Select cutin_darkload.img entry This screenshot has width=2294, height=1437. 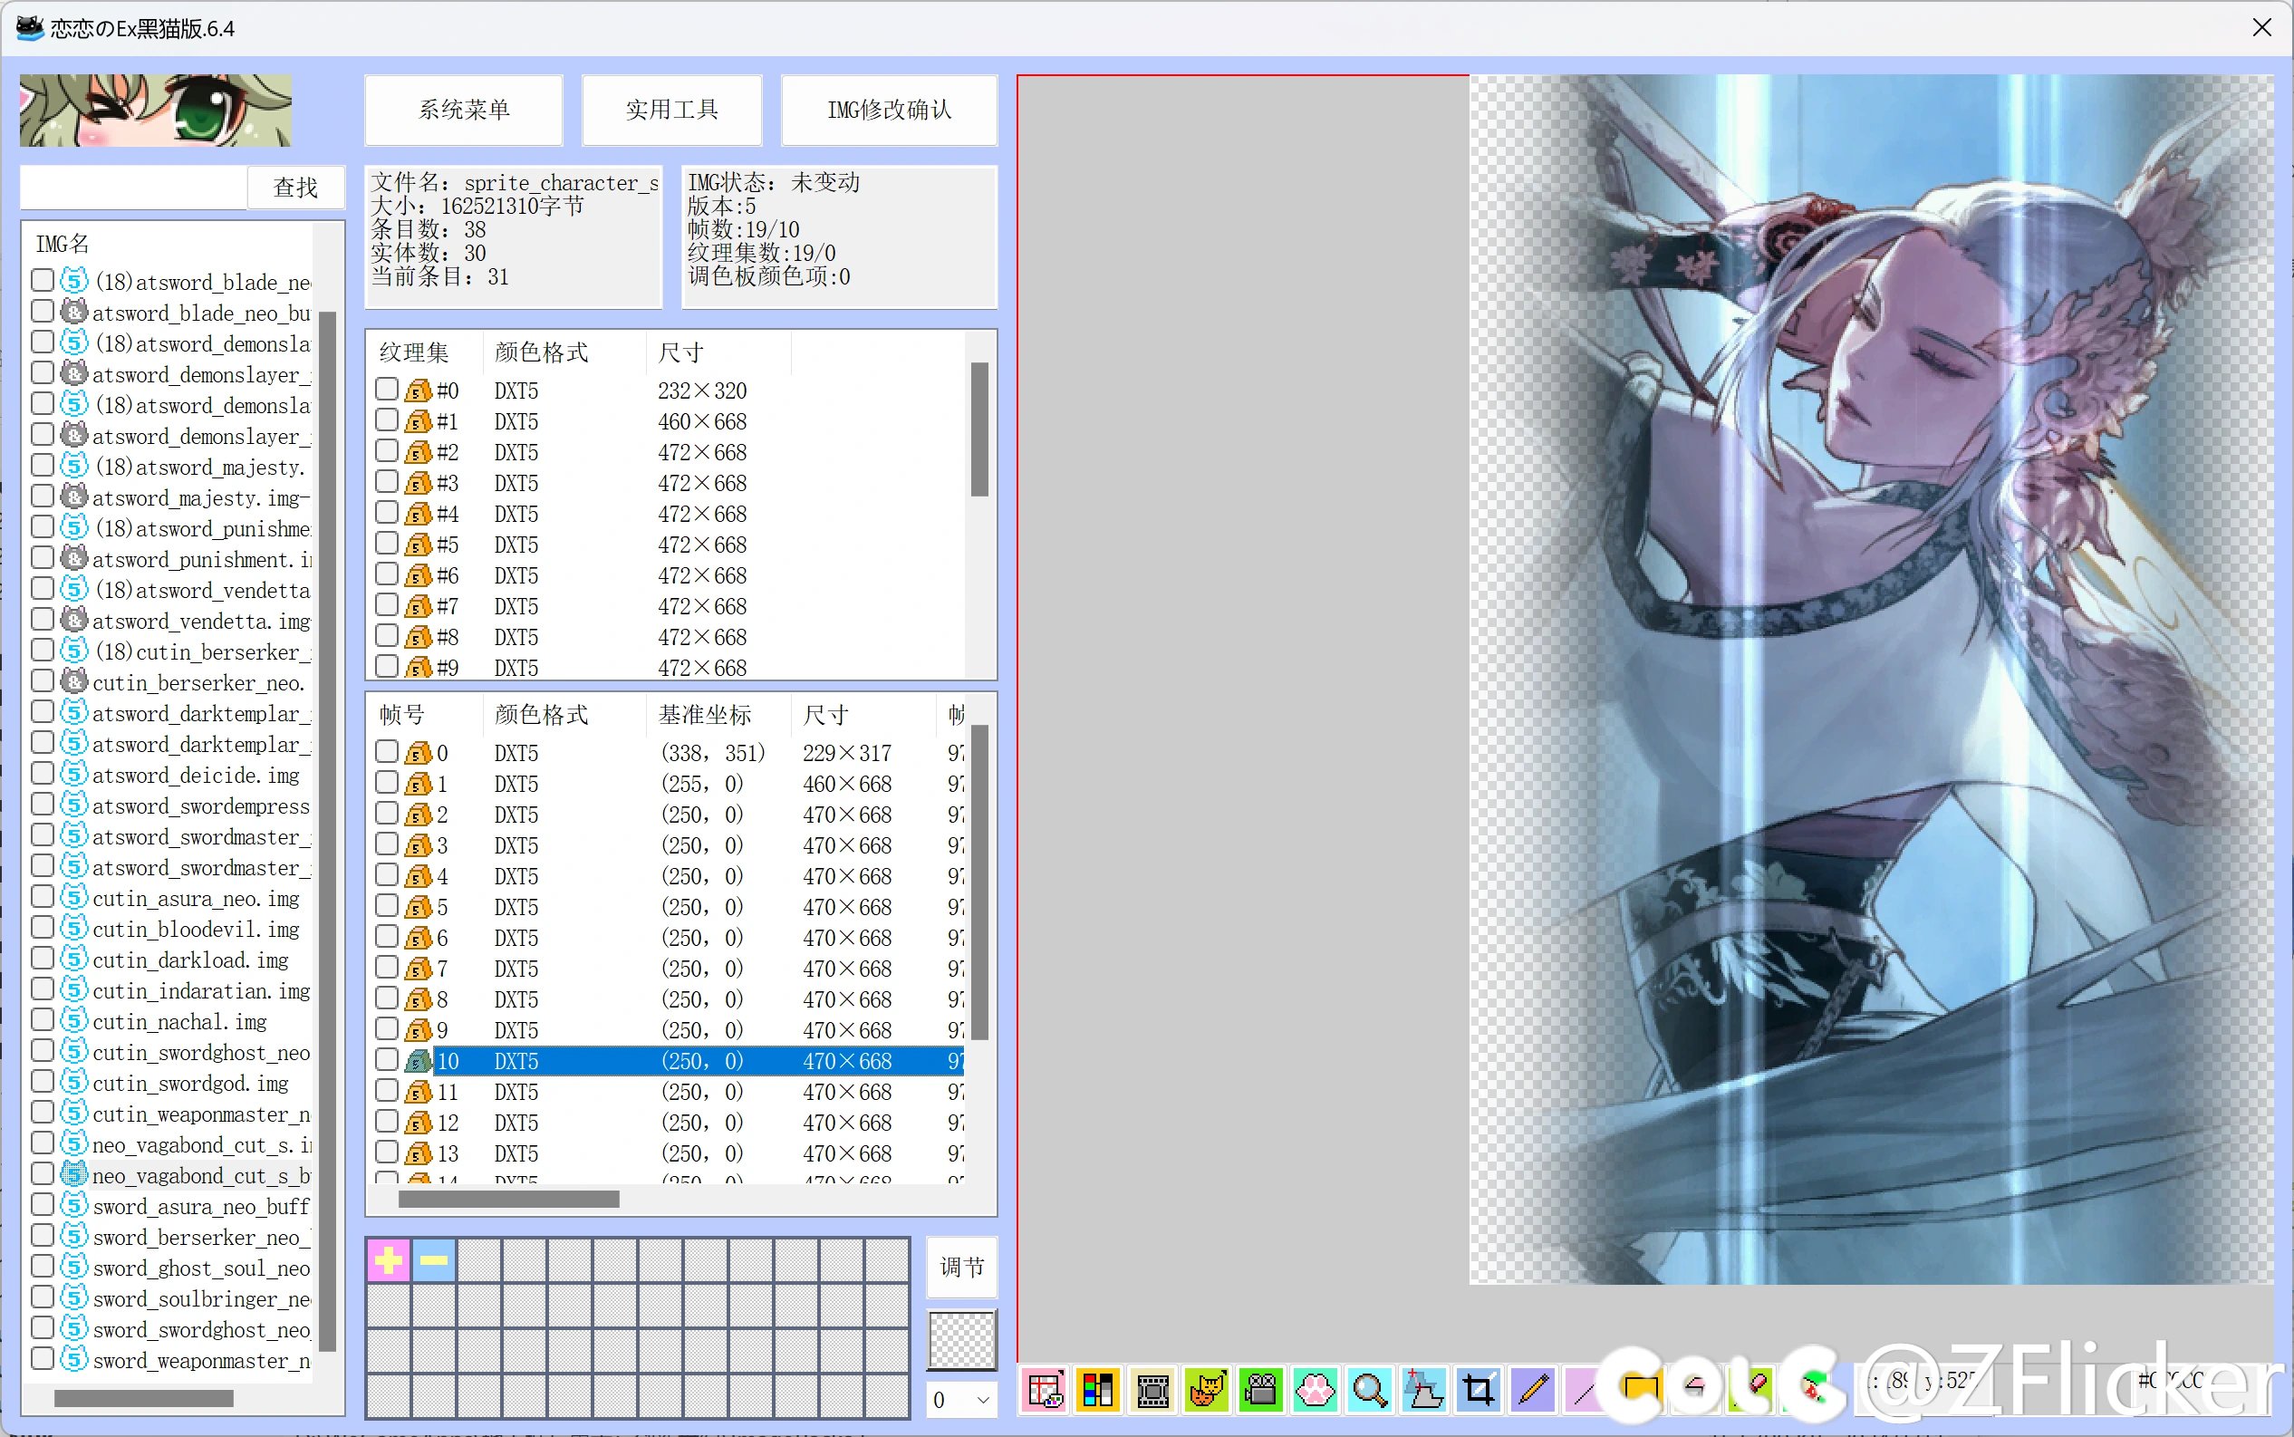click(190, 959)
